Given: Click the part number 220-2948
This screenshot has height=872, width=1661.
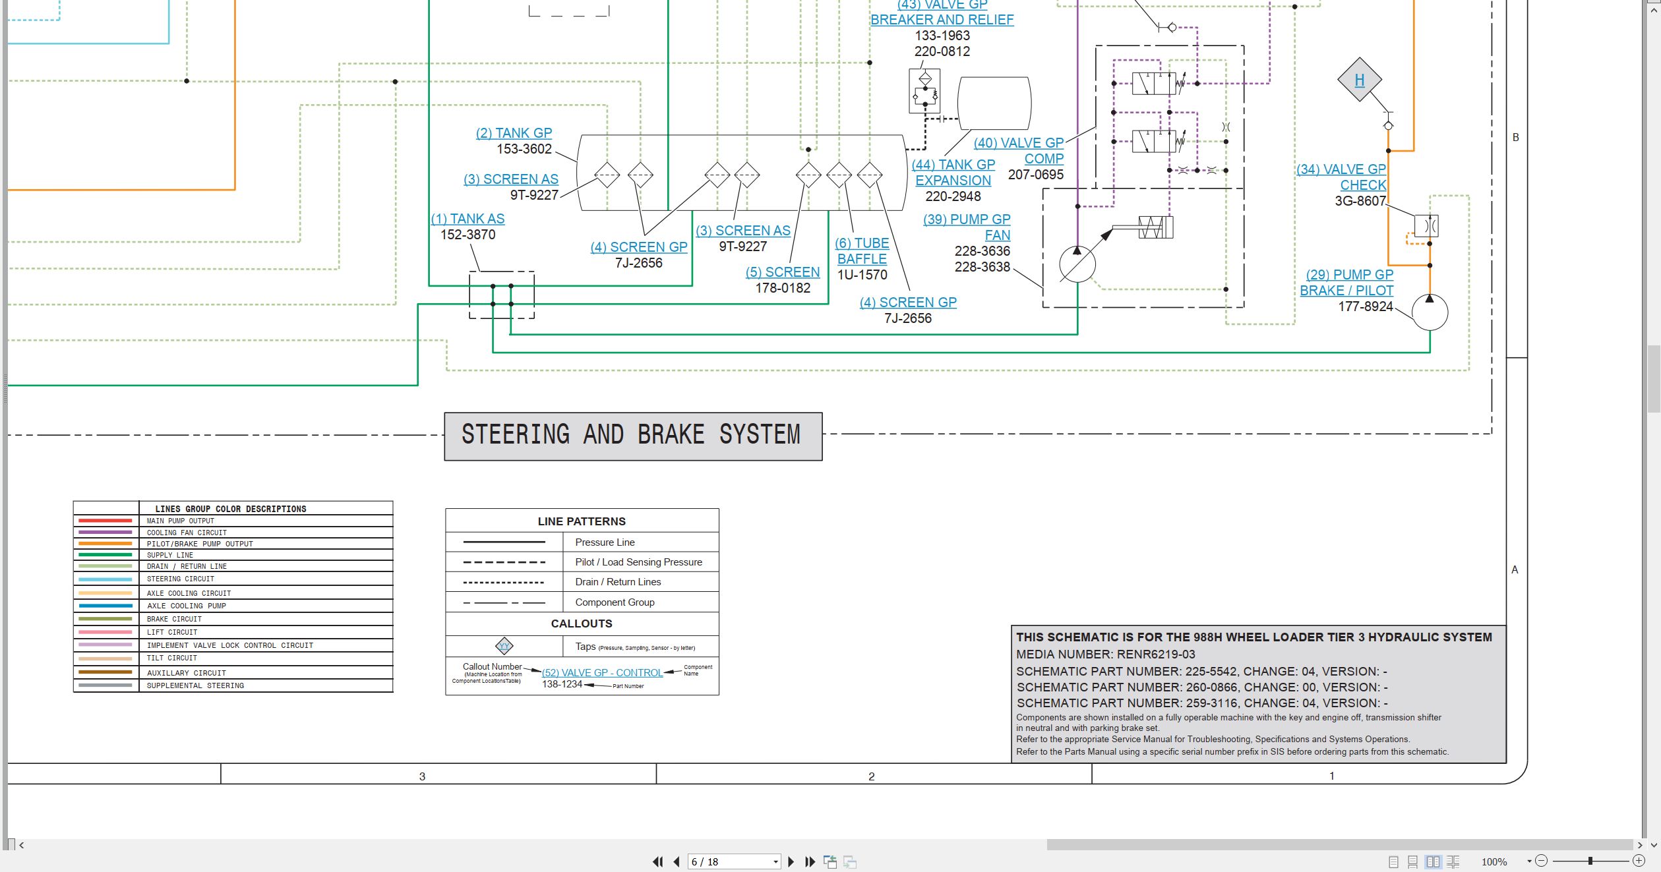Looking at the screenshot, I should point(953,196).
